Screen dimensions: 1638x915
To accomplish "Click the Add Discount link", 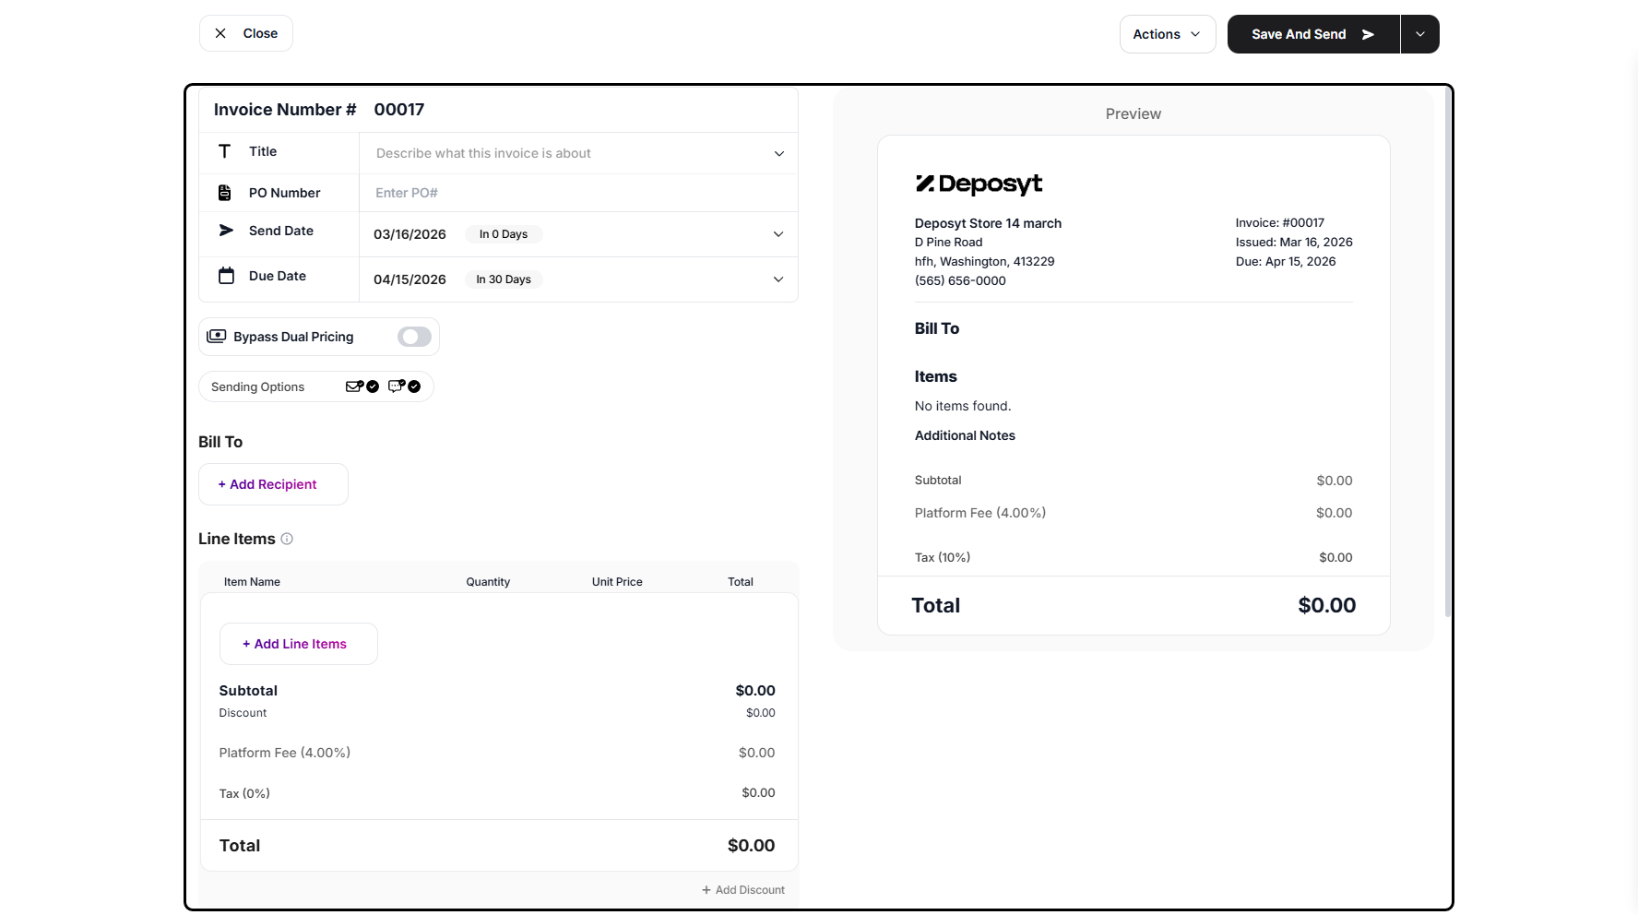I will pos(743,890).
